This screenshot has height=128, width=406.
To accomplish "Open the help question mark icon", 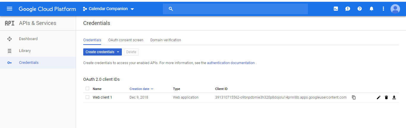I will pyautogui.click(x=360, y=9).
